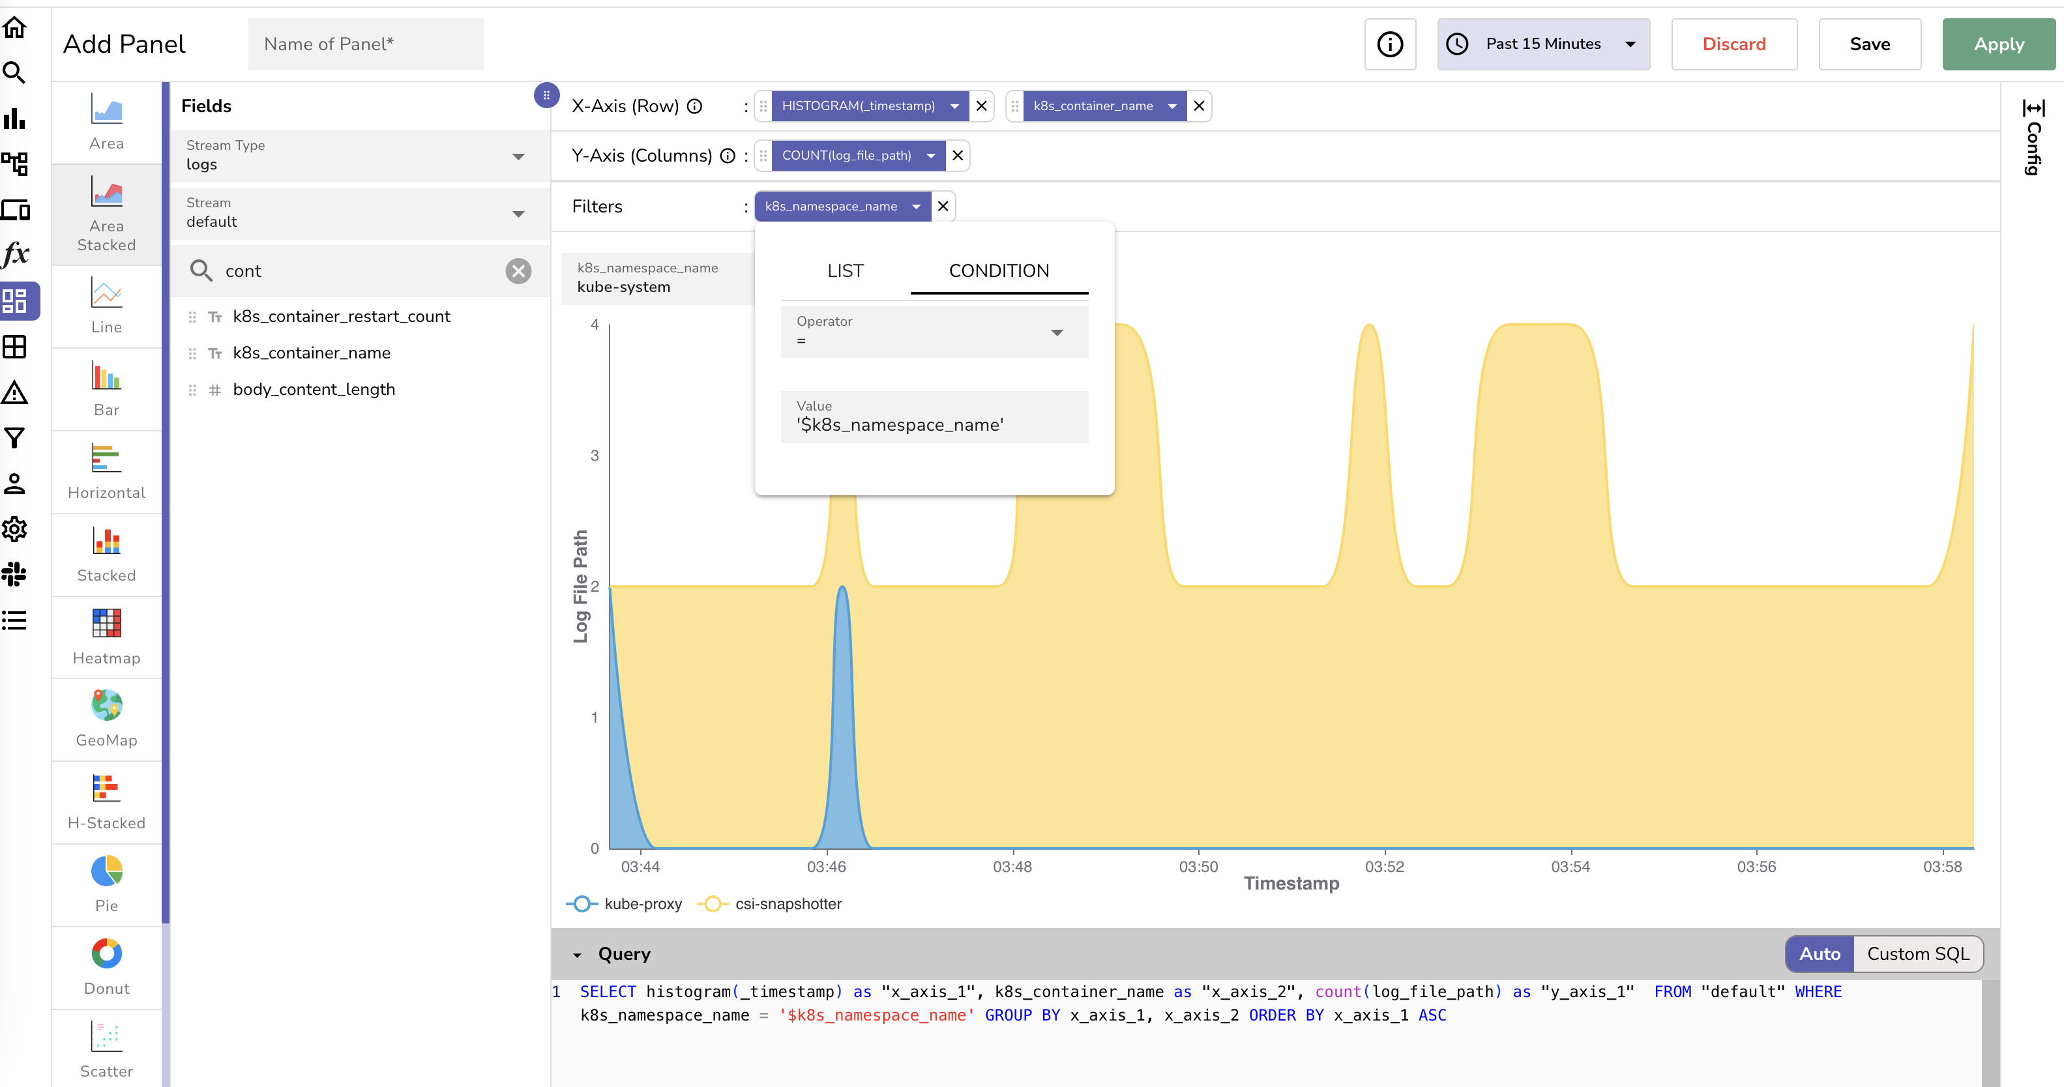Open the list icon at sidebar bottom
Image resolution: width=2064 pixels, height=1087 pixels.
tap(14, 620)
